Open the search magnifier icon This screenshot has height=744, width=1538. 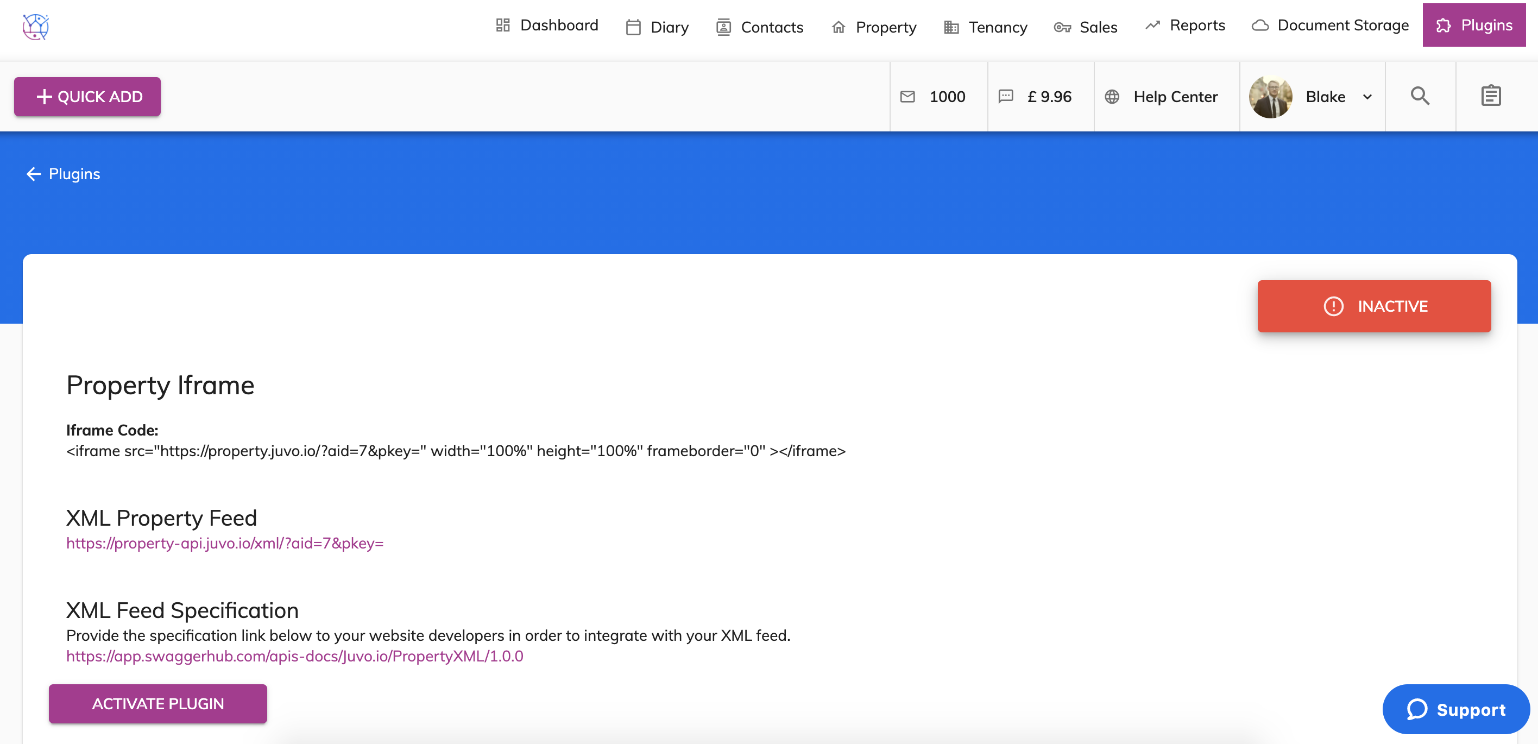point(1420,96)
